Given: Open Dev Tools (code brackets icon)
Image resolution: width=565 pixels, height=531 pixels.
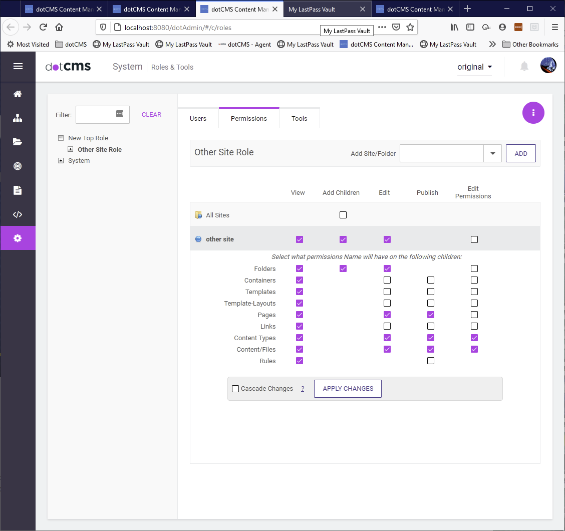Looking at the screenshot, I should 18,214.
